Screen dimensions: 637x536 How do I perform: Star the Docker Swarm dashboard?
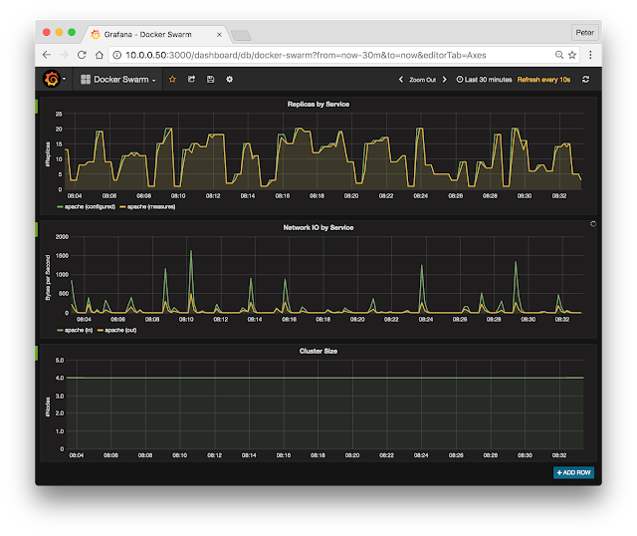172,80
